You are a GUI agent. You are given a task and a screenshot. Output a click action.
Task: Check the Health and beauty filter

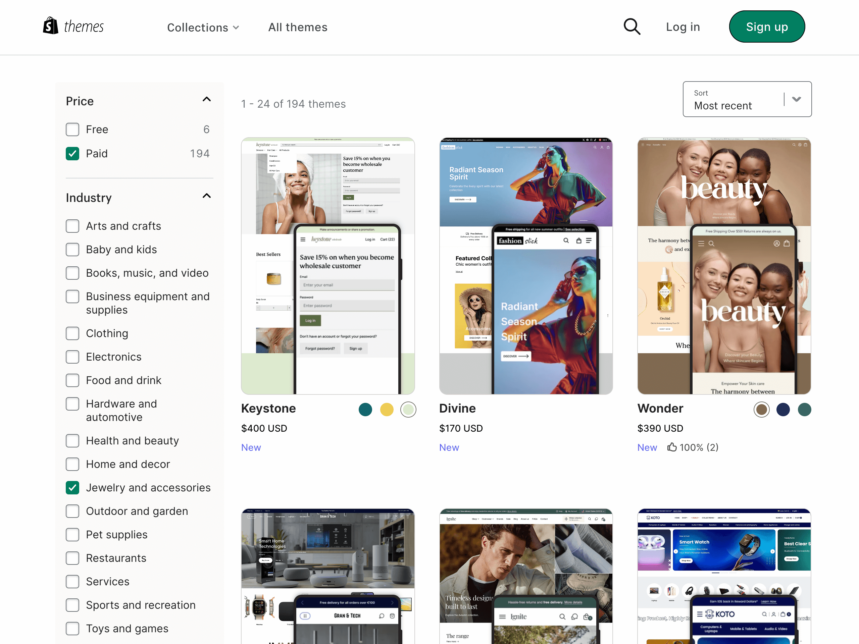click(72, 441)
